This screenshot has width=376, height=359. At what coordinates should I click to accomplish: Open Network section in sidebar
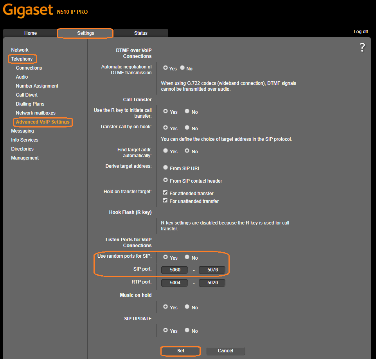pyautogui.click(x=20, y=50)
